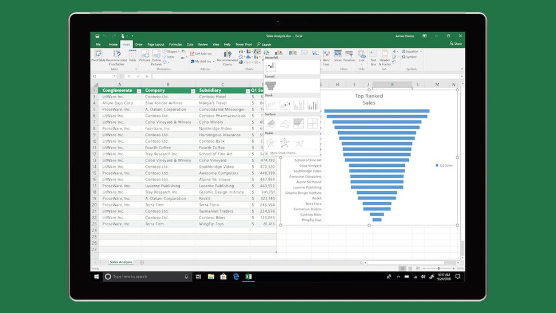
Task: Switch to the Formulas tab
Action: (x=175, y=44)
